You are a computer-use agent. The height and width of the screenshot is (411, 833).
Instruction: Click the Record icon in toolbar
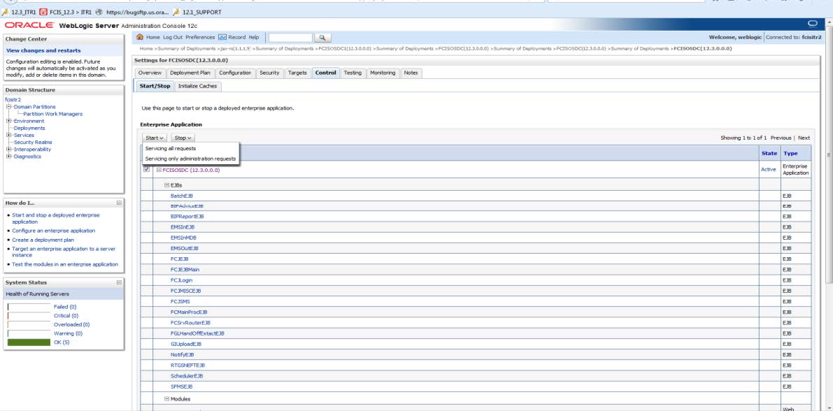coord(222,37)
